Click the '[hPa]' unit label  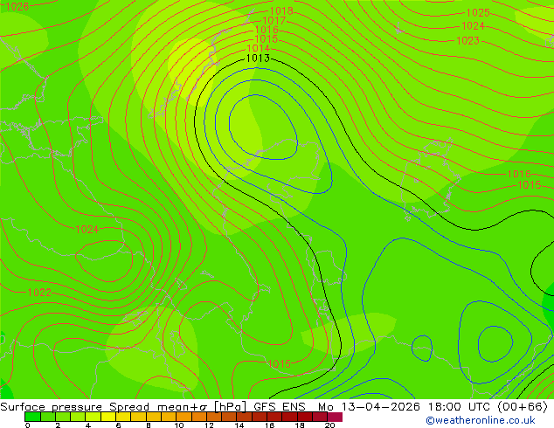click(x=230, y=407)
